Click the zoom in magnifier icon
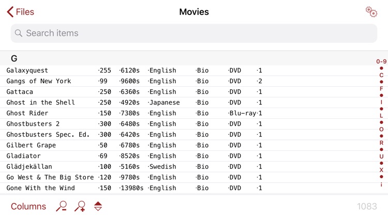This screenshot has width=388, height=218. pyautogui.click(x=80, y=207)
